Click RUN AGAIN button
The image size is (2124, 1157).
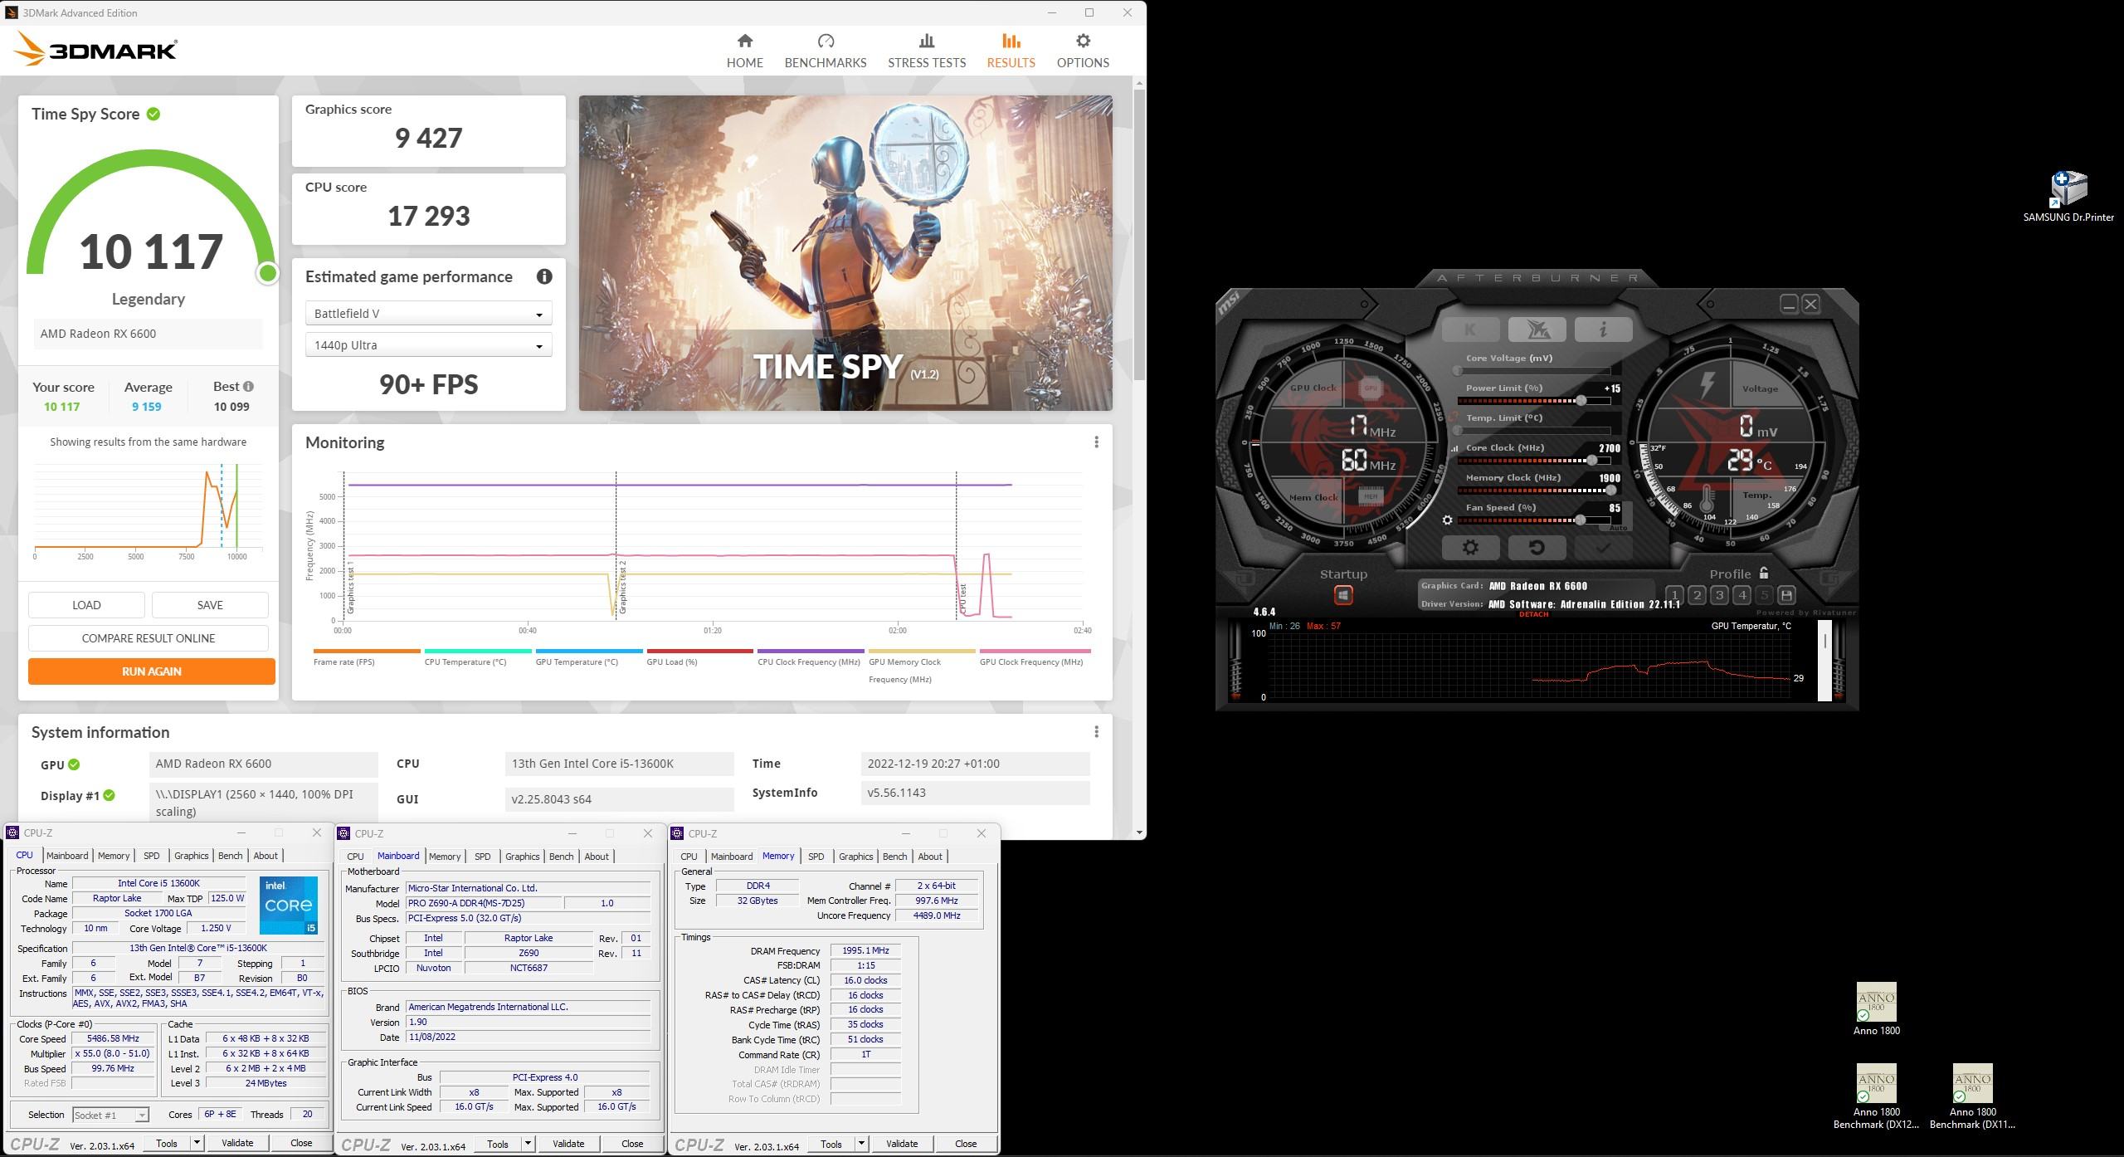pyautogui.click(x=151, y=671)
